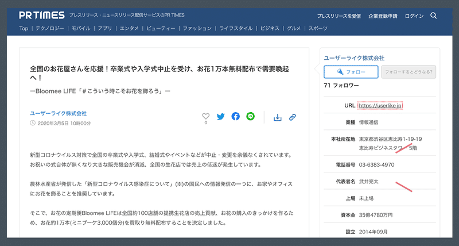Click the like count 0

(206, 123)
